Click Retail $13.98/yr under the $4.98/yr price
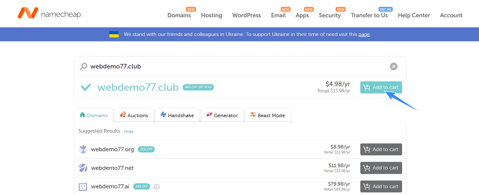The width and height of the screenshot is (479, 195). click(334, 91)
